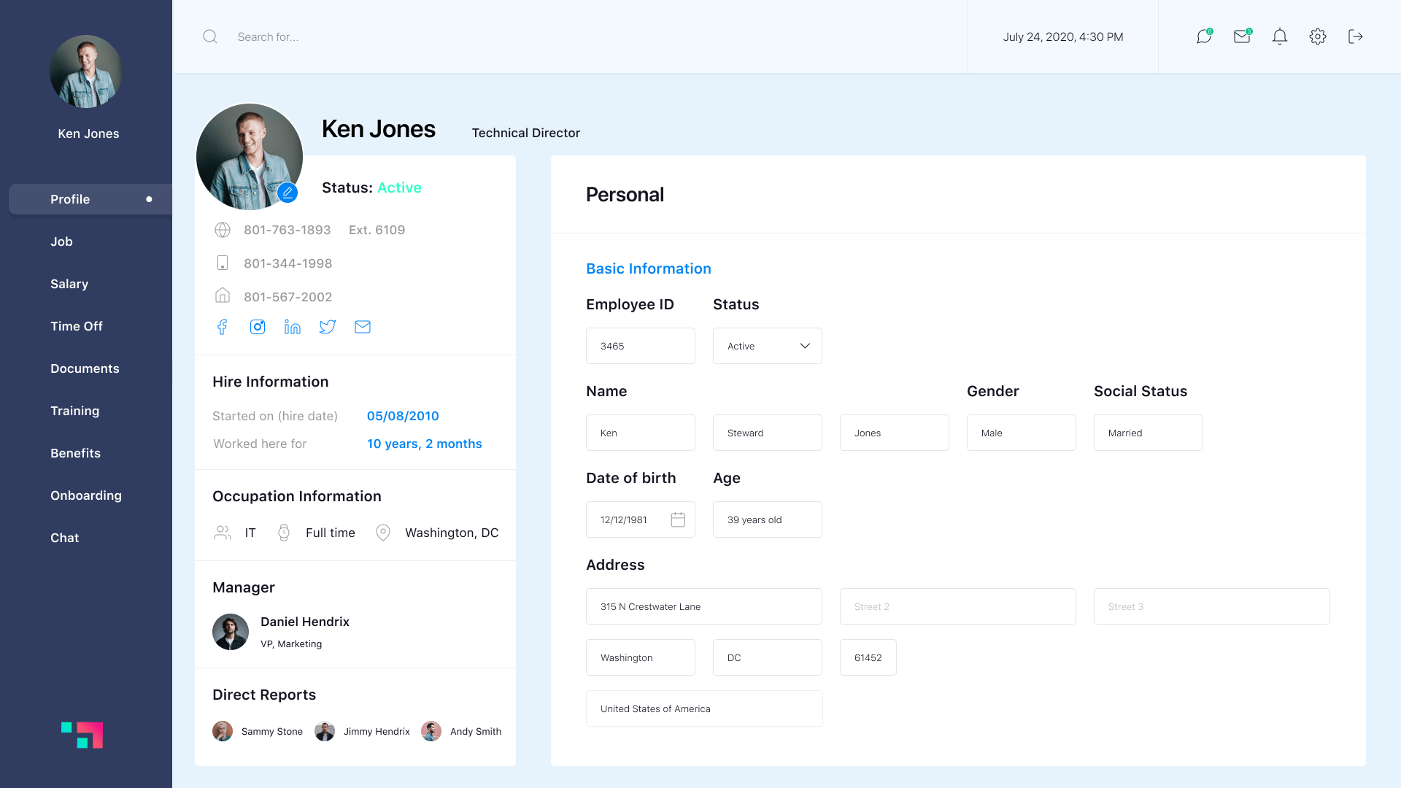Open the Twitter social icon
The image size is (1401, 788).
click(328, 327)
